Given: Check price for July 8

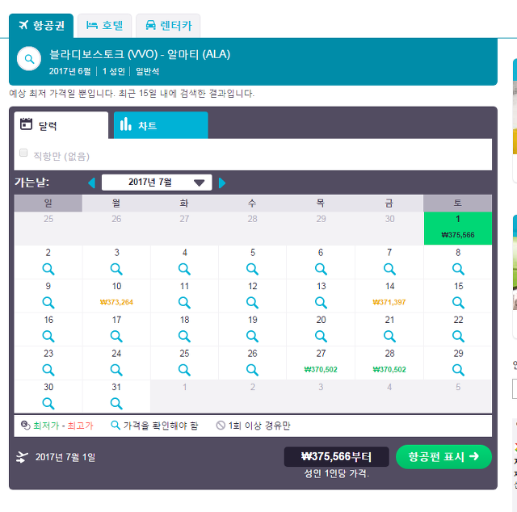Looking at the screenshot, I should point(458,269).
